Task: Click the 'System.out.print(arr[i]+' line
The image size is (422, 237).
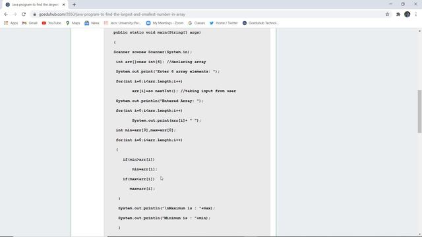Action: click(166, 120)
